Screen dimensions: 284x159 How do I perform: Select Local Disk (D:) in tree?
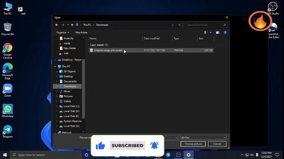coord(69,111)
